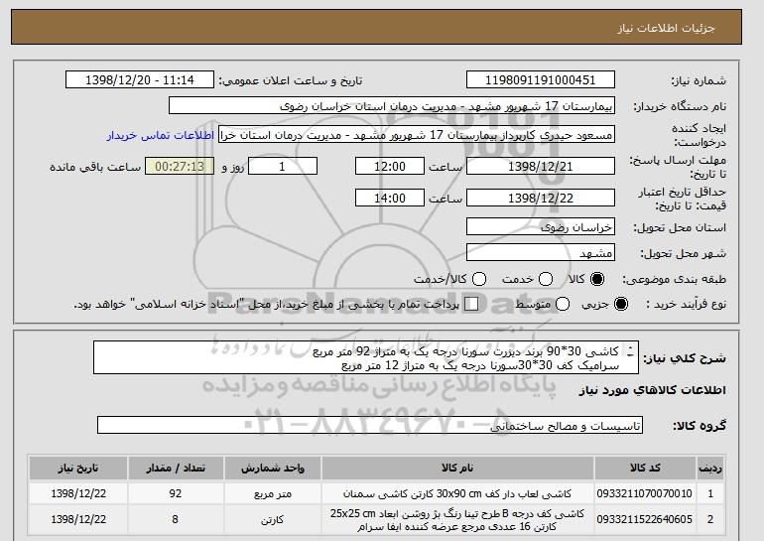Image resolution: width=764 pixels, height=541 pixels.
Task: Click need date in row 1
Action: click(x=78, y=493)
